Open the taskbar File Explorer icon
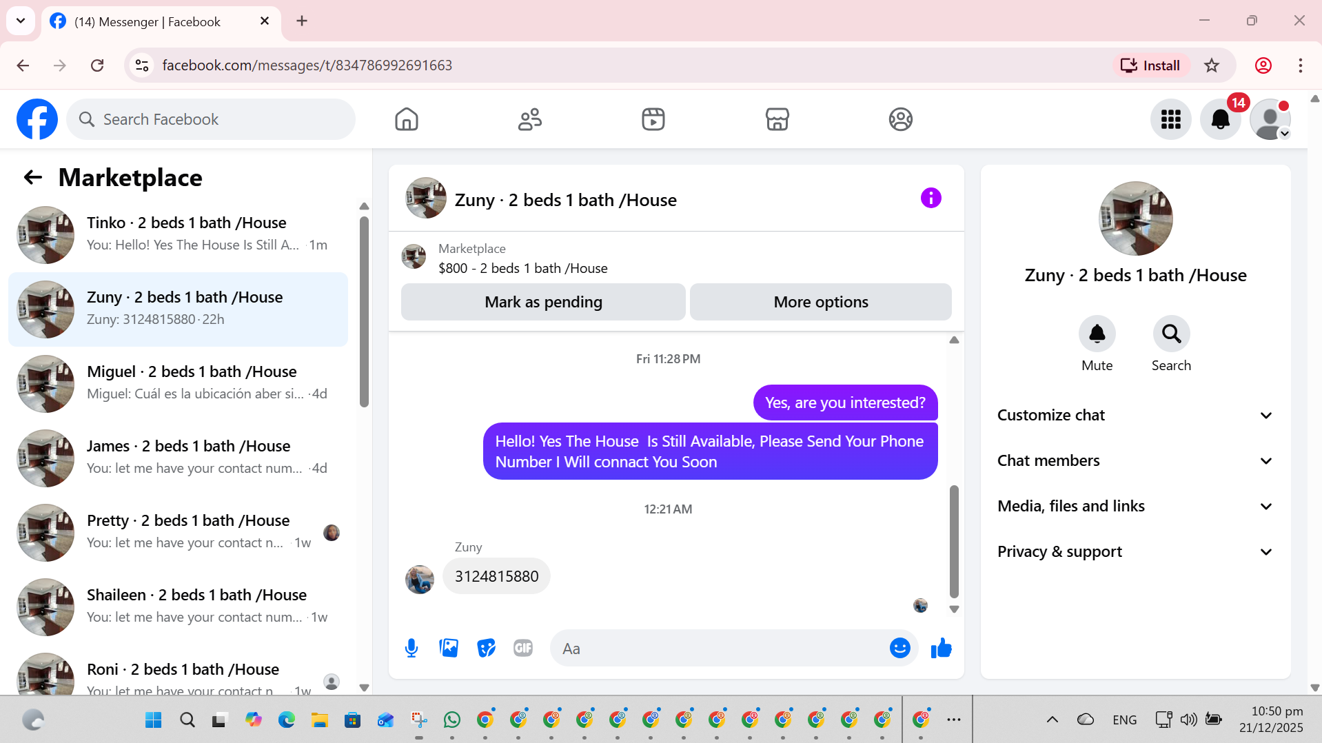The height and width of the screenshot is (743, 1322). (319, 720)
